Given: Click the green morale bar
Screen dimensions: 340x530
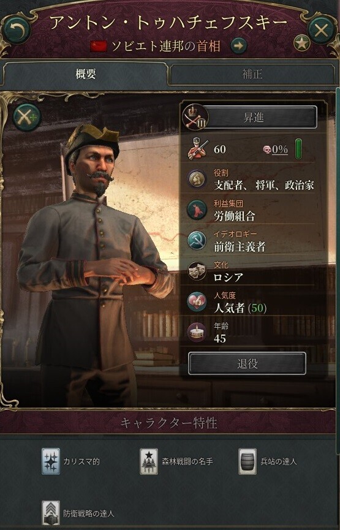Looking at the screenshot, I should (x=299, y=149).
